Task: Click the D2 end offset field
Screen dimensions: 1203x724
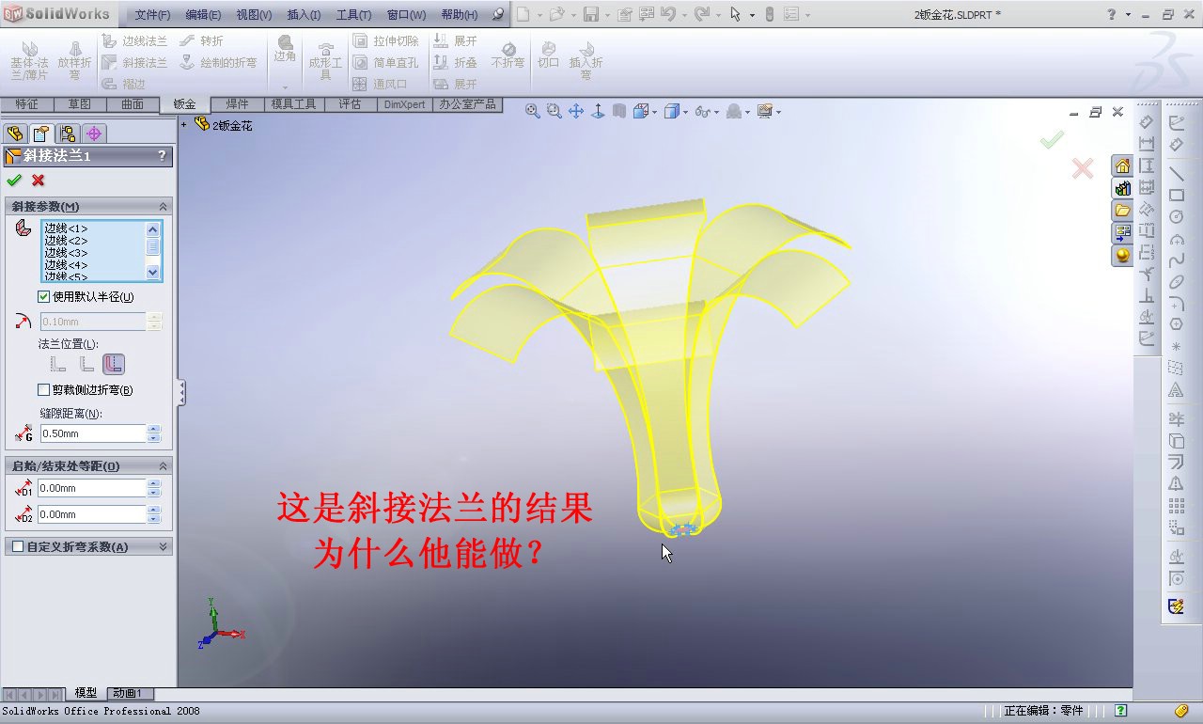Action: point(92,514)
